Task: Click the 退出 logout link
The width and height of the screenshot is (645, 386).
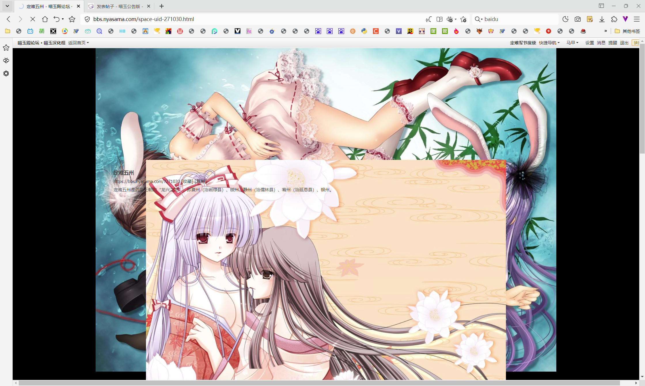Action: pyautogui.click(x=624, y=43)
